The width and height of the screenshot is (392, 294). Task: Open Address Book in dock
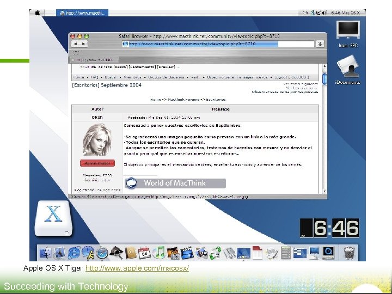(x=131, y=253)
